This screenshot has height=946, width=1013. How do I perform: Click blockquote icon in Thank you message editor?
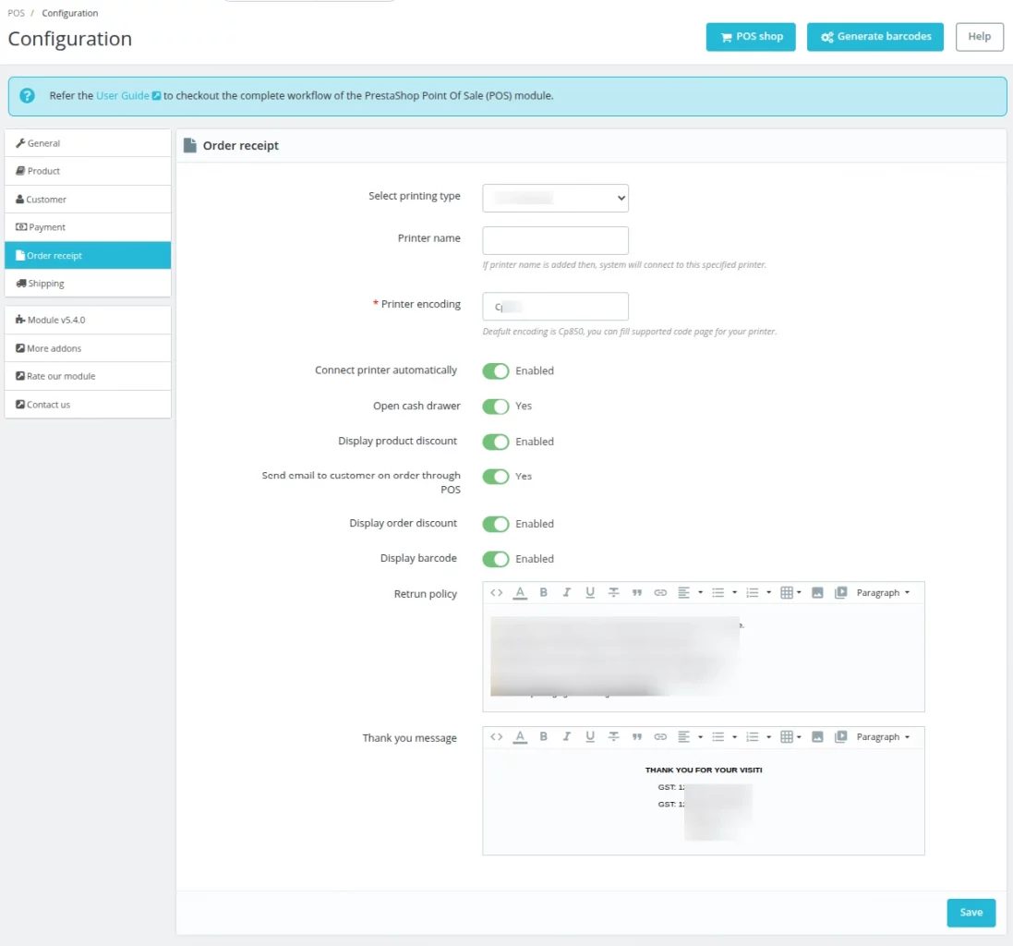637,736
